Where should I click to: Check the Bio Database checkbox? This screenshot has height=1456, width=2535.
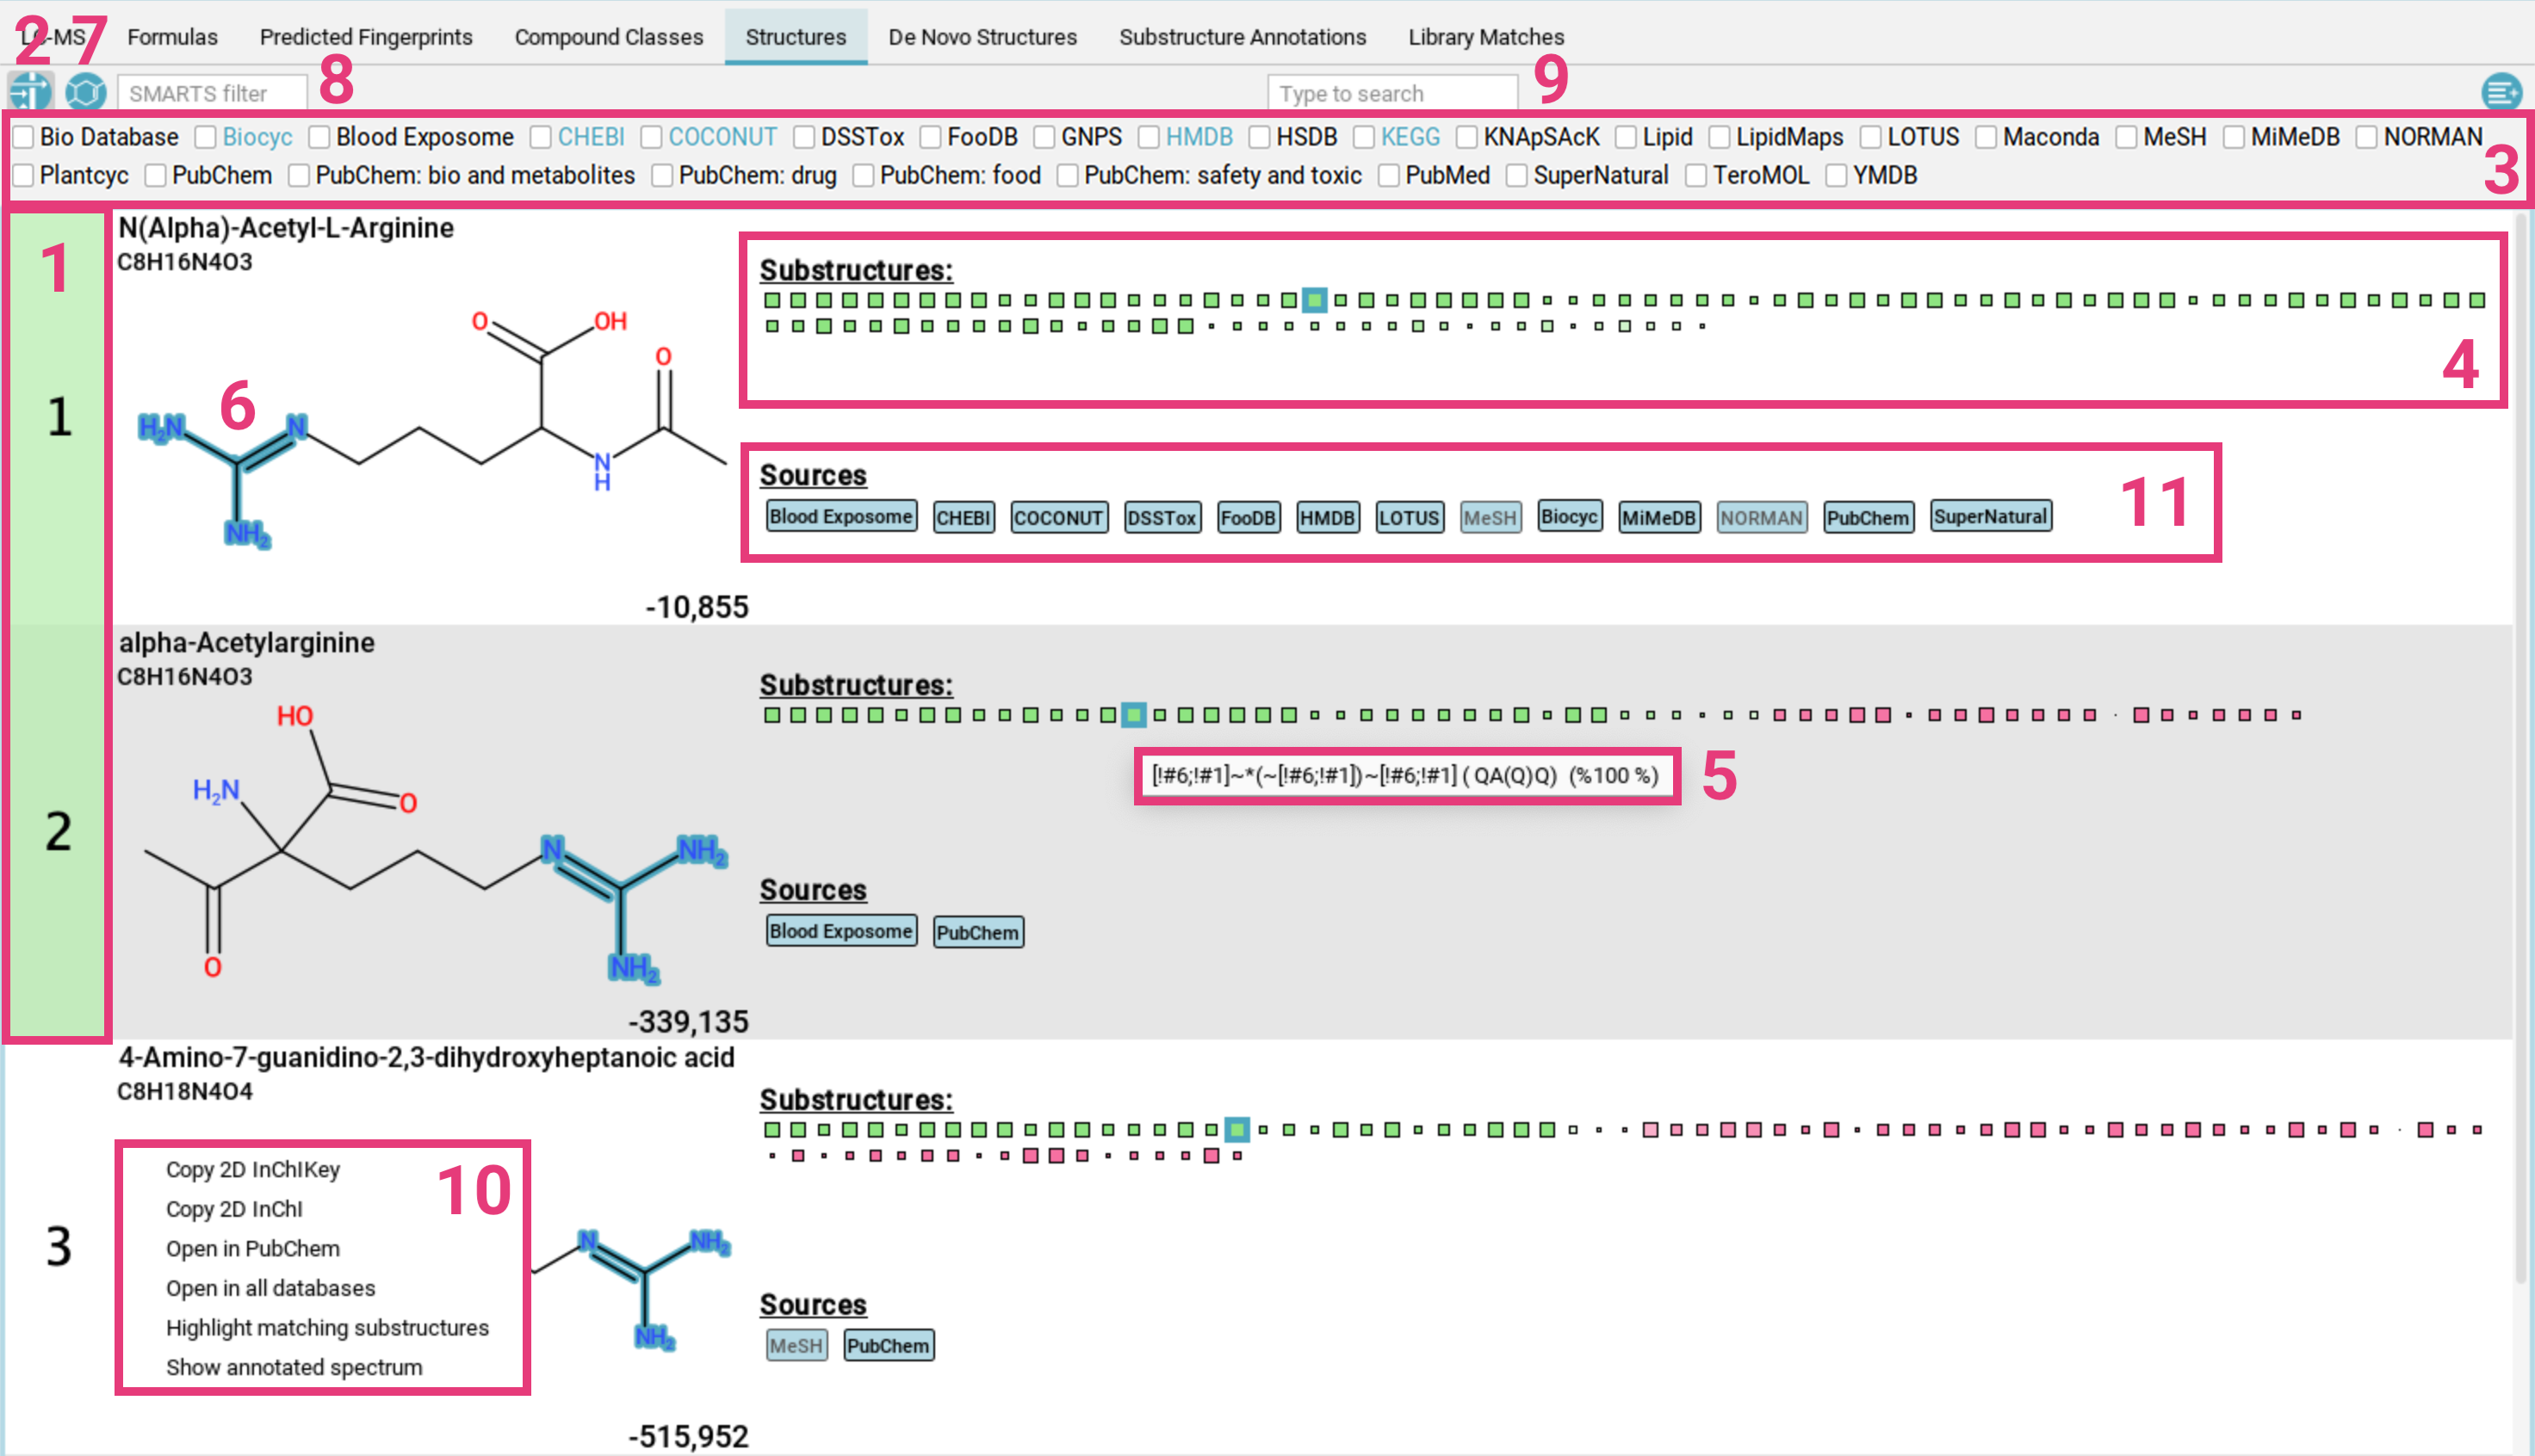(24, 137)
